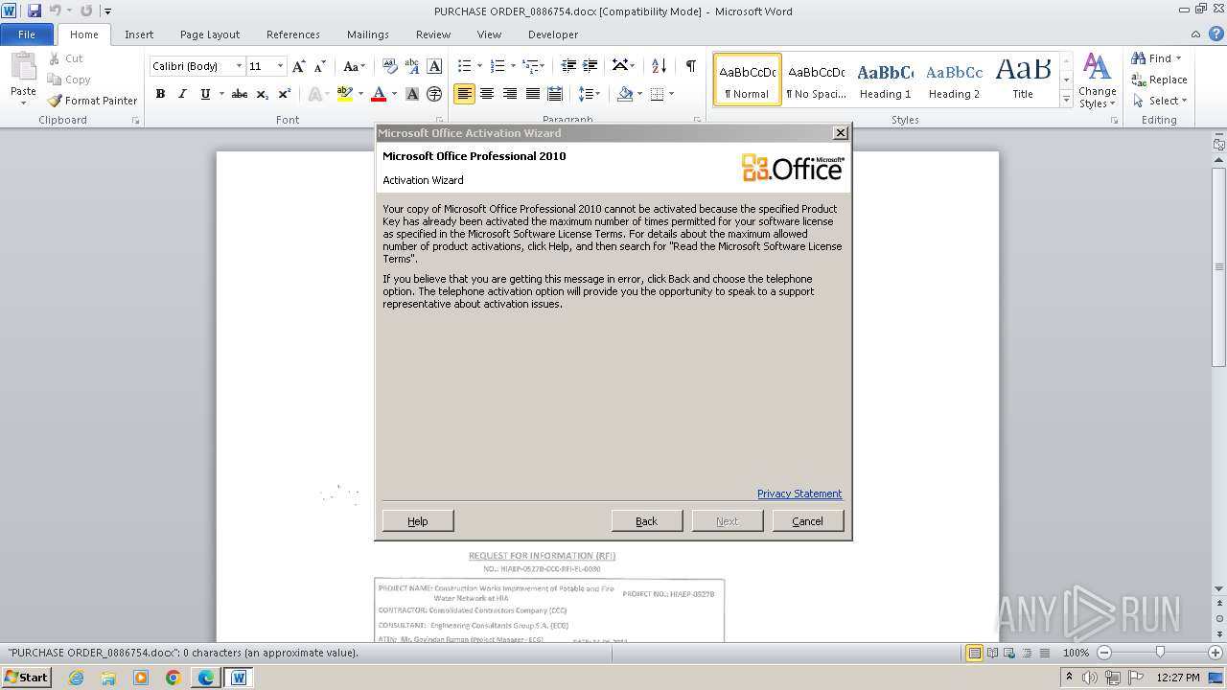Click the Cut scissors icon
The image size is (1227, 690).
pyautogui.click(x=55, y=58)
